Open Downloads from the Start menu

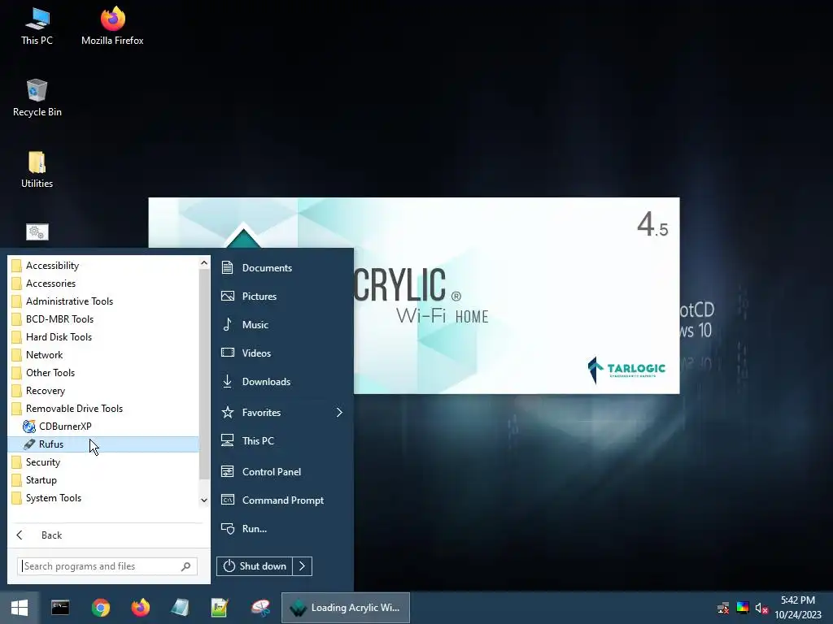coord(282,382)
